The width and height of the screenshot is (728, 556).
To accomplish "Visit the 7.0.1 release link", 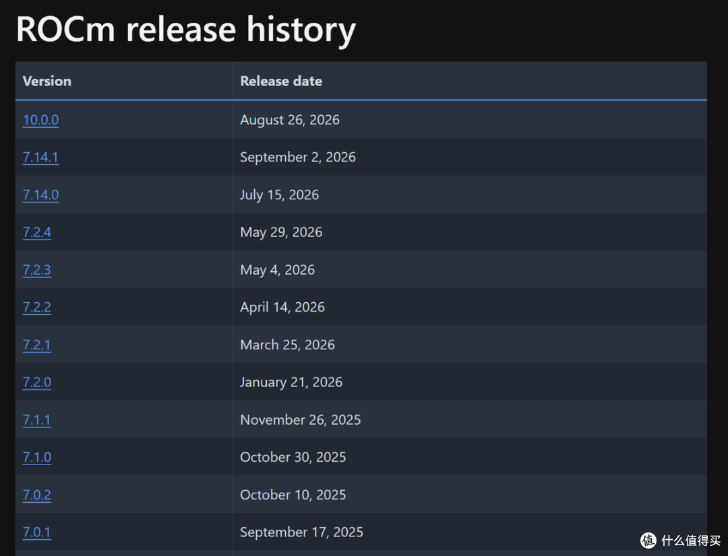I will point(37,532).
